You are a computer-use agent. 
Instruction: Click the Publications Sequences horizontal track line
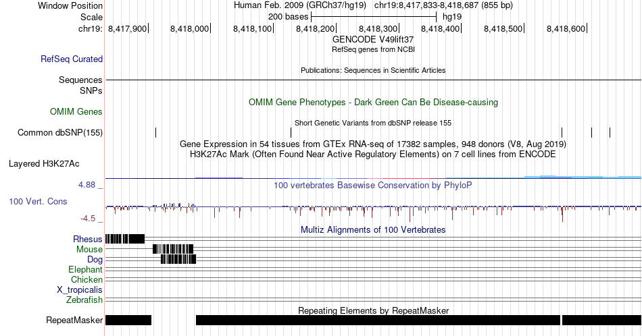point(373,80)
